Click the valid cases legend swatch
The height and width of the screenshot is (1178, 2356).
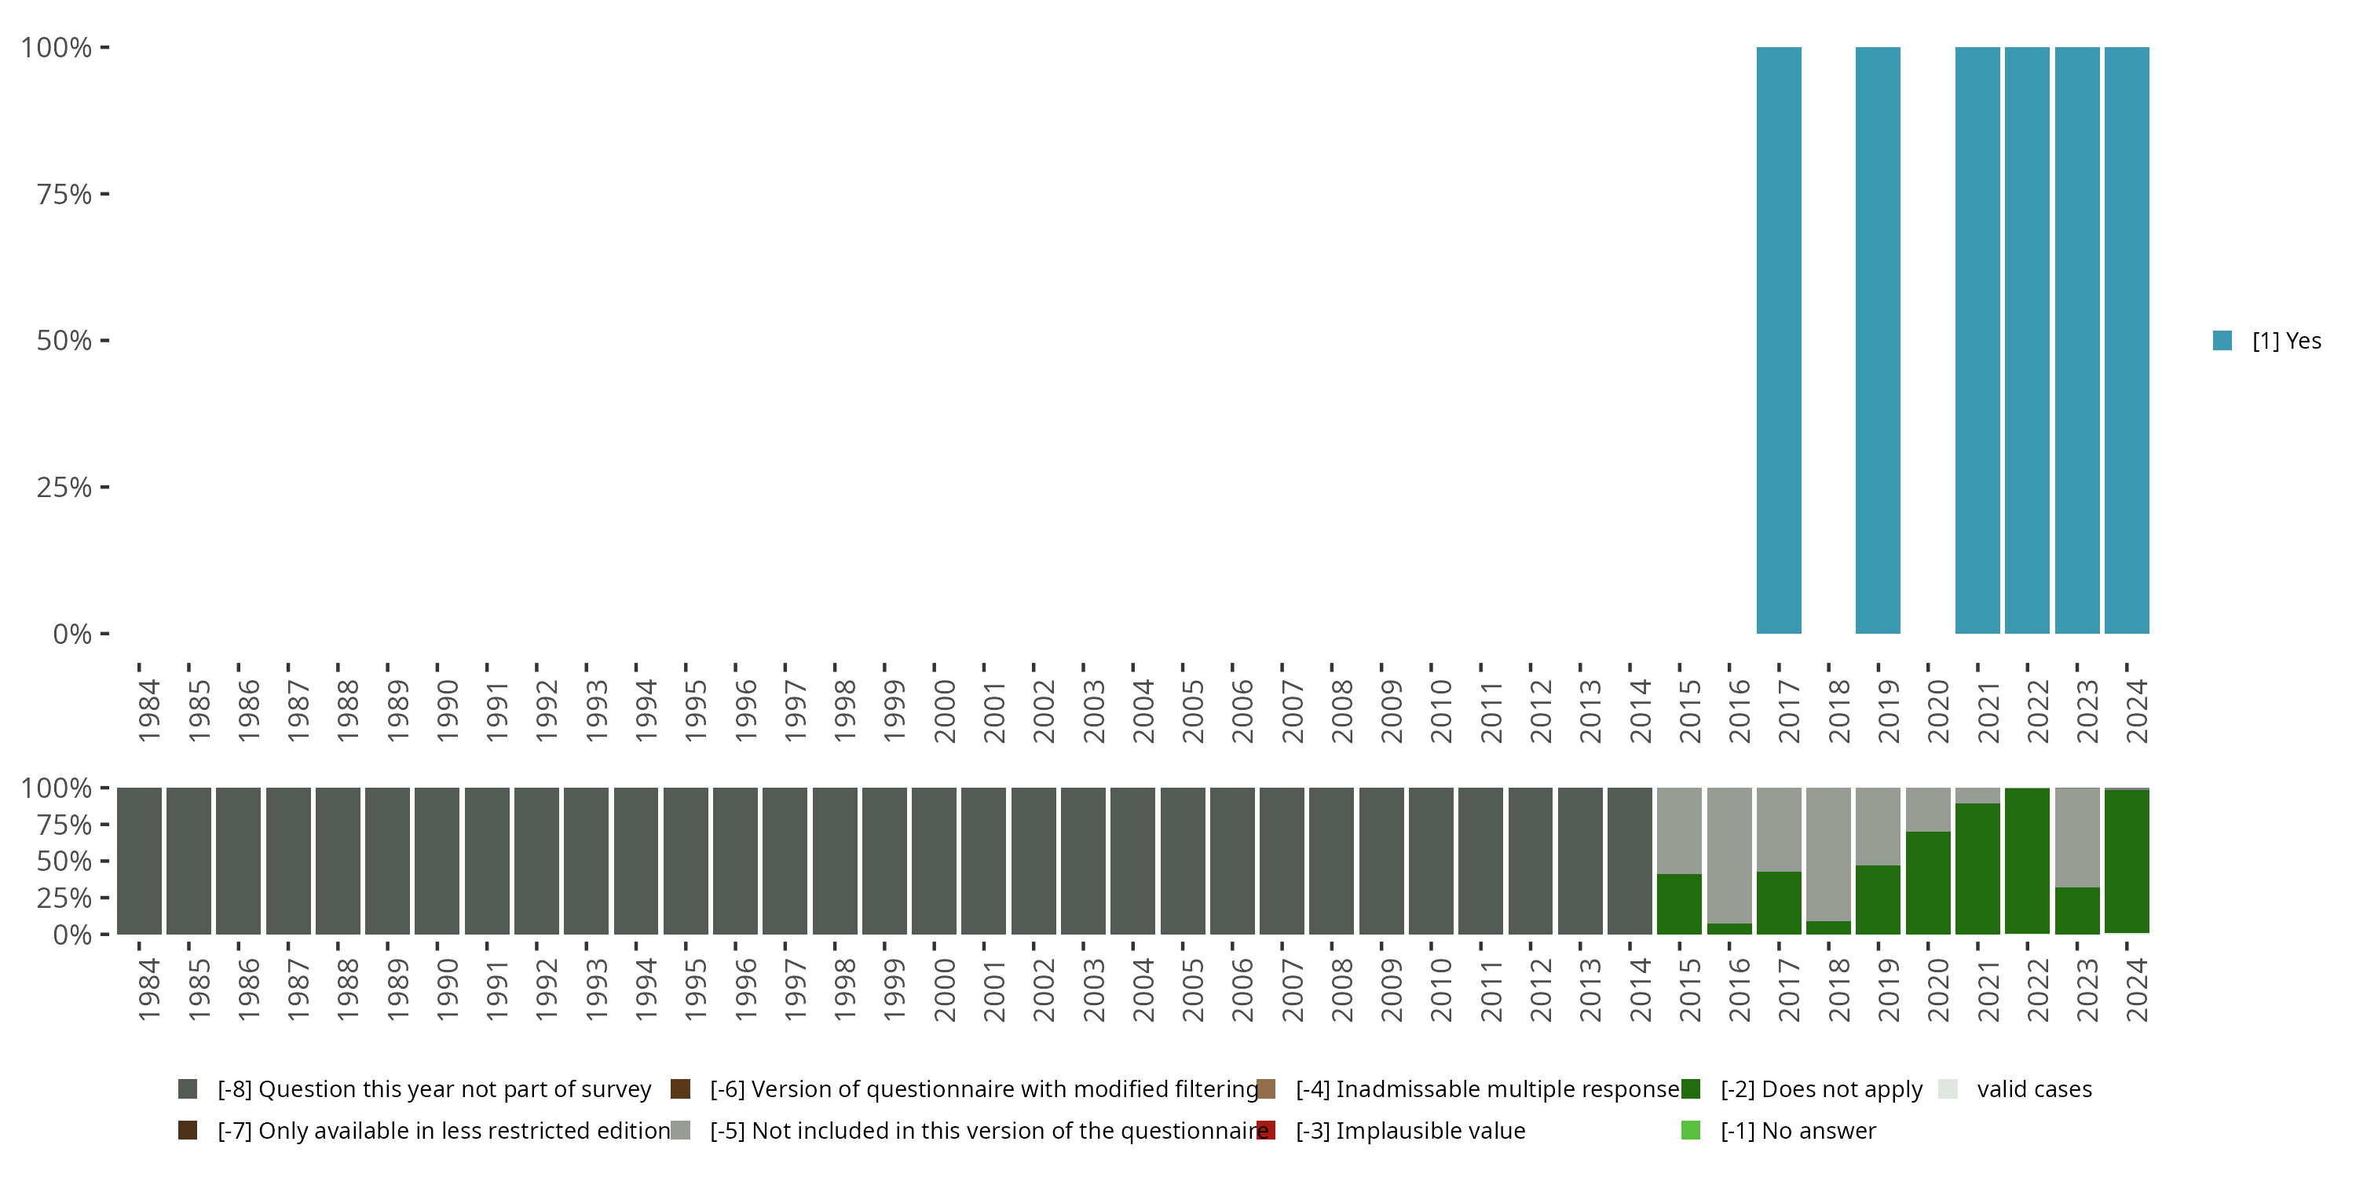pyautogui.click(x=1947, y=1088)
